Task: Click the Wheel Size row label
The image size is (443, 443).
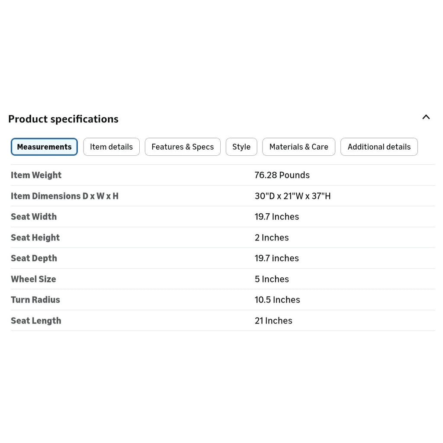Action: [x=33, y=279]
